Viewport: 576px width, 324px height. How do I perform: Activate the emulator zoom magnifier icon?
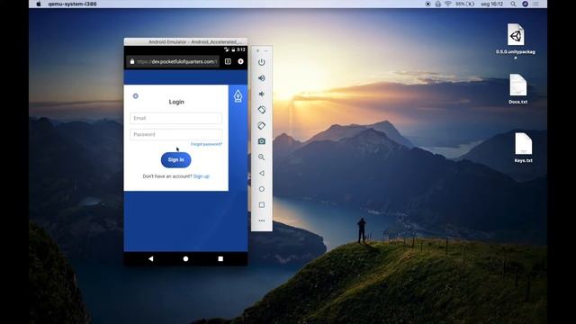262,157
